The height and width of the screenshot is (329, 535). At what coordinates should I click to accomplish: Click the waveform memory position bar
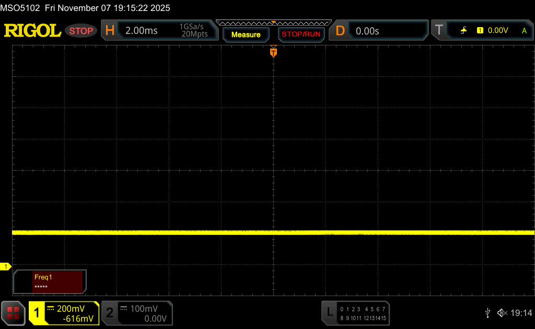pyautogui.click(x=273, y=22)
